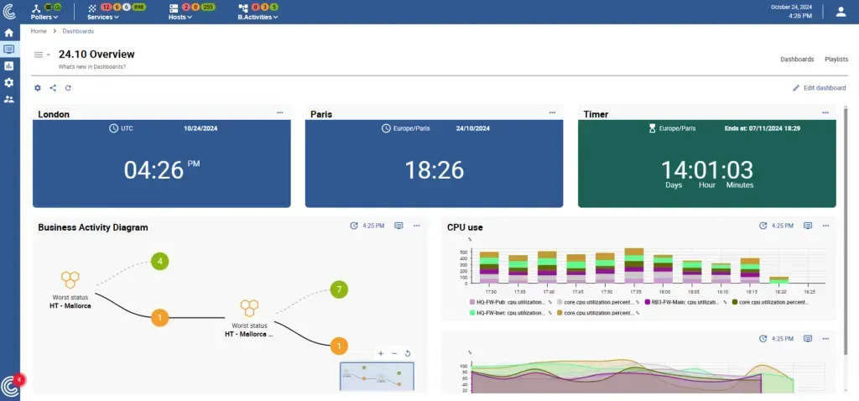Click the OK services count badge 898
Screen dimensions: 859x401
click(139, 7)
